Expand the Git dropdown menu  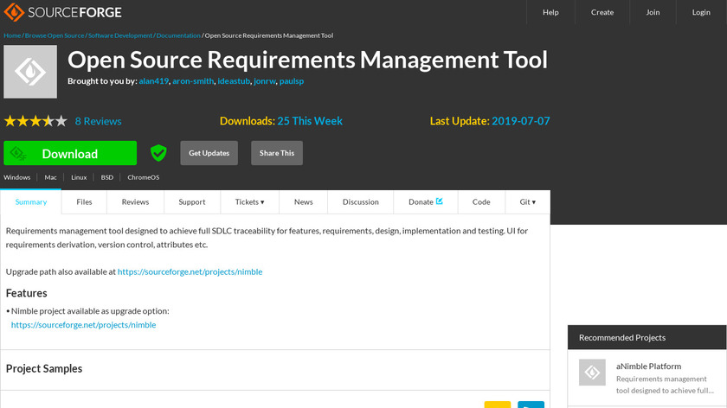[x=527, y=202]
